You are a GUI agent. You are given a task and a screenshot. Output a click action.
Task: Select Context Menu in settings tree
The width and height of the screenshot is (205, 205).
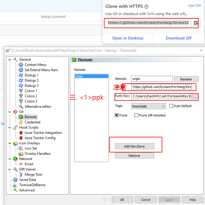35,65
